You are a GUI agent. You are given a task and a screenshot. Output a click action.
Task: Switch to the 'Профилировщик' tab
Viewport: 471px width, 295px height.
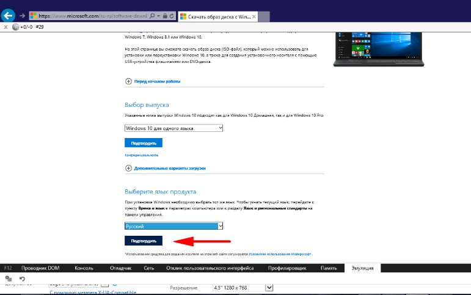[x=287, y=268]
